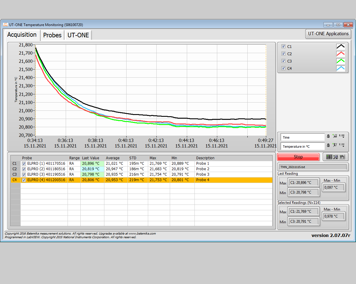This screenshot has width=356, height=284.
Task: Click the X-axis lock padlock icon
Action: (x=328, y=136)
